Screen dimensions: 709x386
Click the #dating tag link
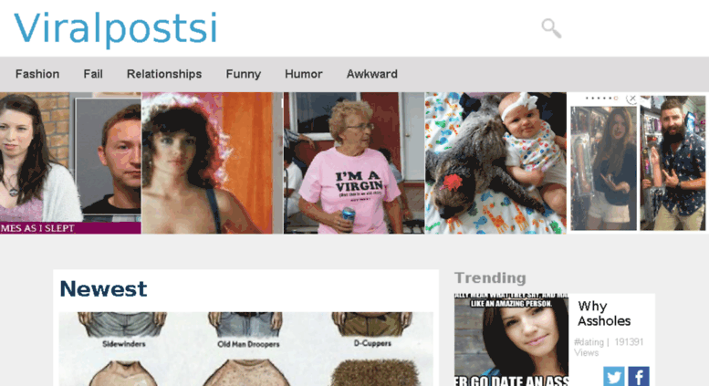pos(589,342)
